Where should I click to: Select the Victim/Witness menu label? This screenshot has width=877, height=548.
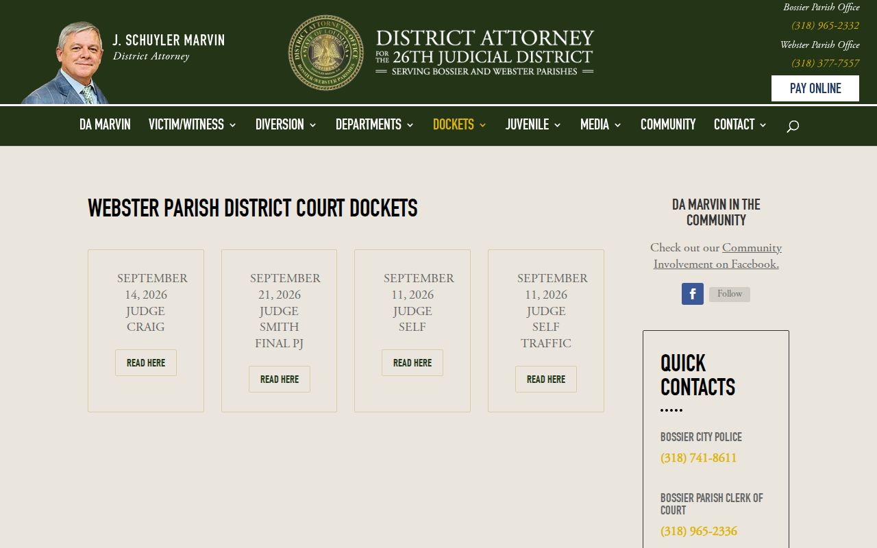pyautogui.click(x=186, y=125)
